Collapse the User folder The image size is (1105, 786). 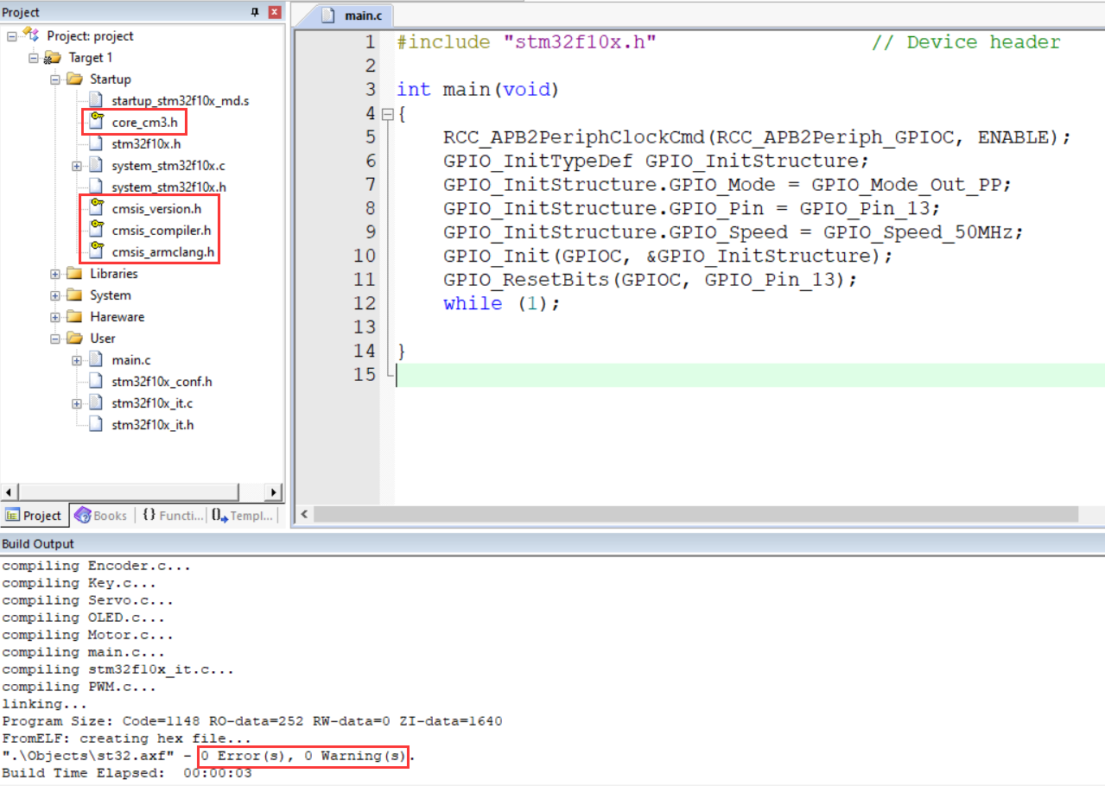(54, 338)
